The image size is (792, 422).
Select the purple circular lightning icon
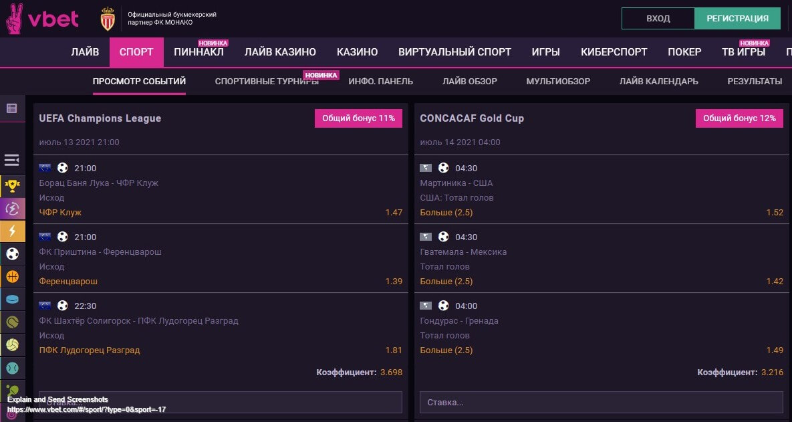coord(12,209)
